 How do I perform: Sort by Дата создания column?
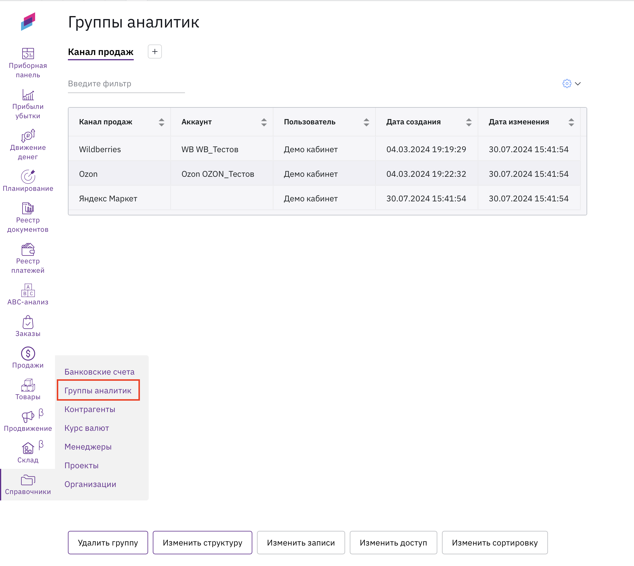(469, 122)
